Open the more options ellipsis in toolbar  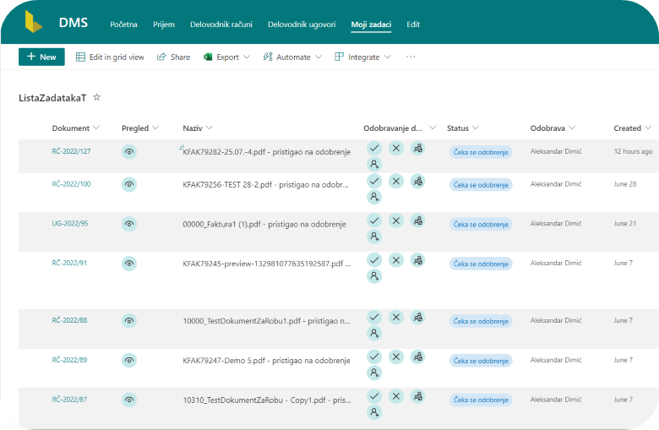(411, 57)
